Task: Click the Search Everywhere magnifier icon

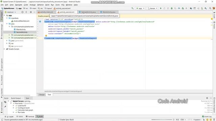Action: (x=210, y=8)
